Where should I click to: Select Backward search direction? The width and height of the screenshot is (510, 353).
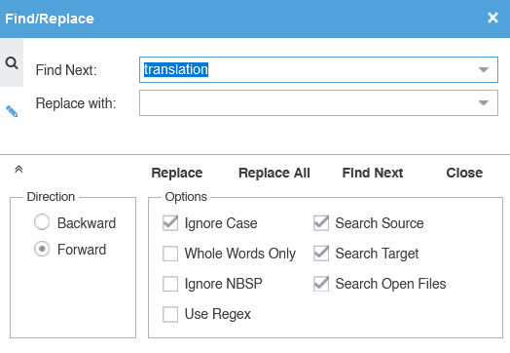coord(42,222)
